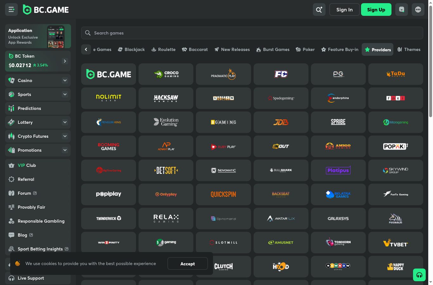Switch to the Burst Games tab
This screenshot has width=433, height=285.
(273, 49)
